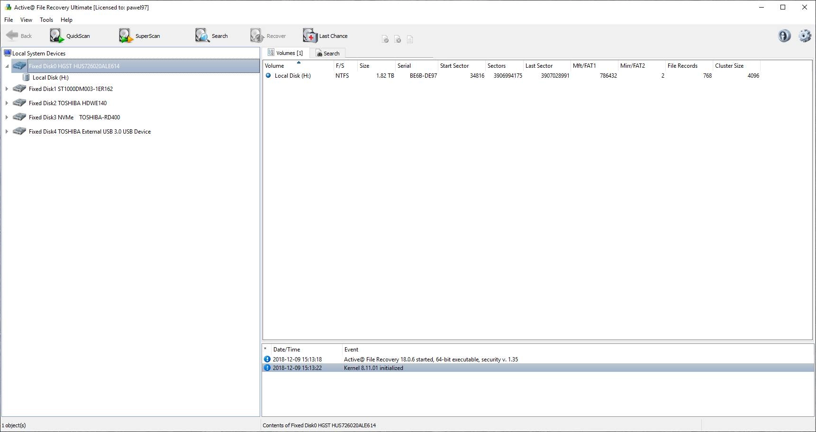Image resolution: width=816 pixels, height=432 pixels.
Task: Switch to the Search tab
Action: pos(327,53)
